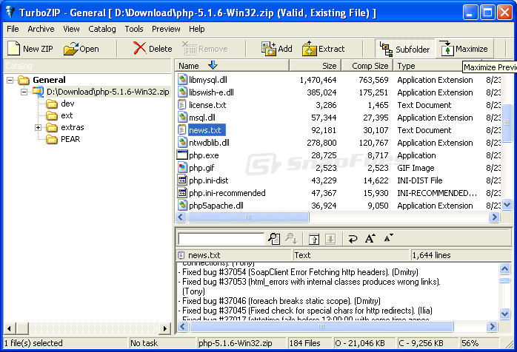
Task: Click in the preview search input field
Action: coord(221,239)
